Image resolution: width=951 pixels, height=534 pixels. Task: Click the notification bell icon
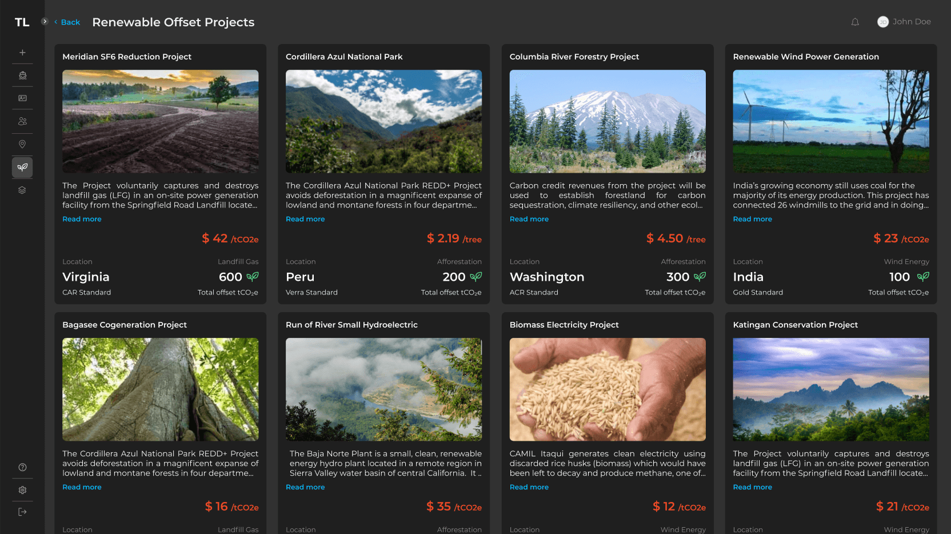pos(855,22)
